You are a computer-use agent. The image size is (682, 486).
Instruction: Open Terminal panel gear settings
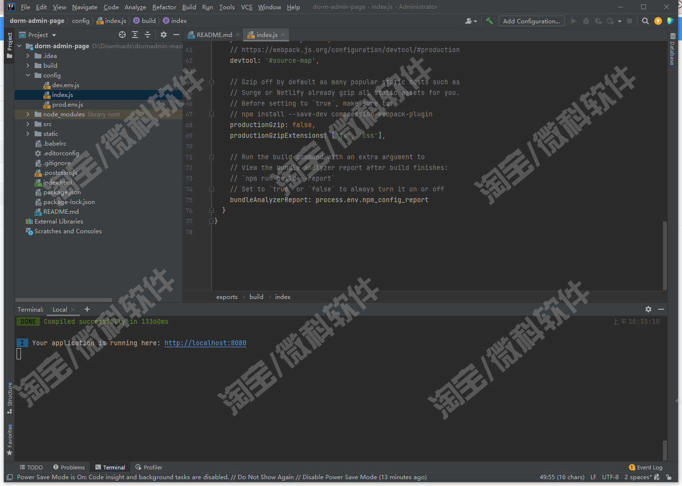[x=648, y=309]
